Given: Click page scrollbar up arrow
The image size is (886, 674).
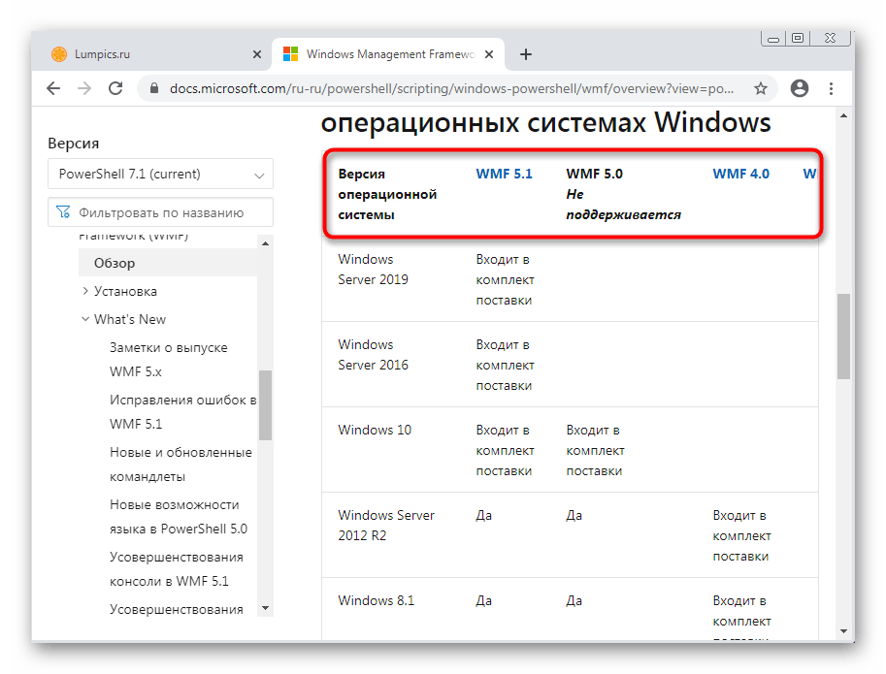Looking at the screenshot, I should pos(843,115).
